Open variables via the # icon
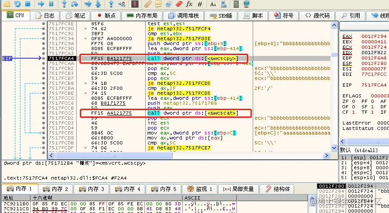This screenshot has width=389, height=213. 200,4
